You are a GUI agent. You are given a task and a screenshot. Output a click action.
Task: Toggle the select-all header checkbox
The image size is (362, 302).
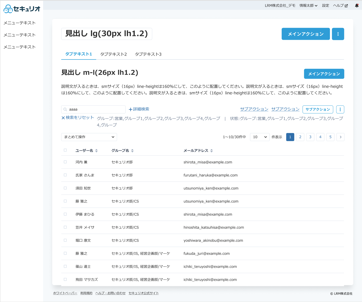(x=65, y=150)
